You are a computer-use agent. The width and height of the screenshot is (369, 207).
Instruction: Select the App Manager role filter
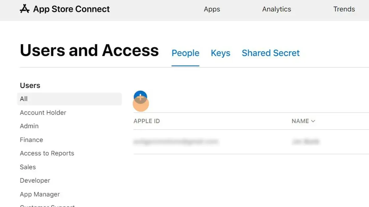pos(40,194)
